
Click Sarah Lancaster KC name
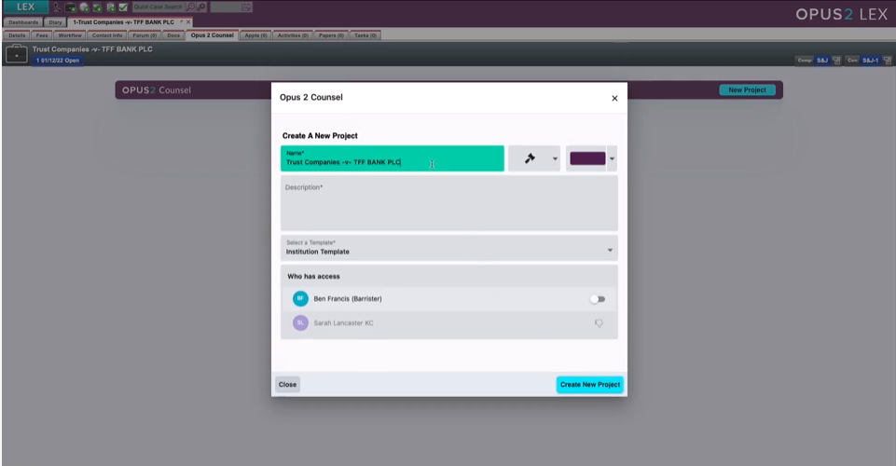343,323
